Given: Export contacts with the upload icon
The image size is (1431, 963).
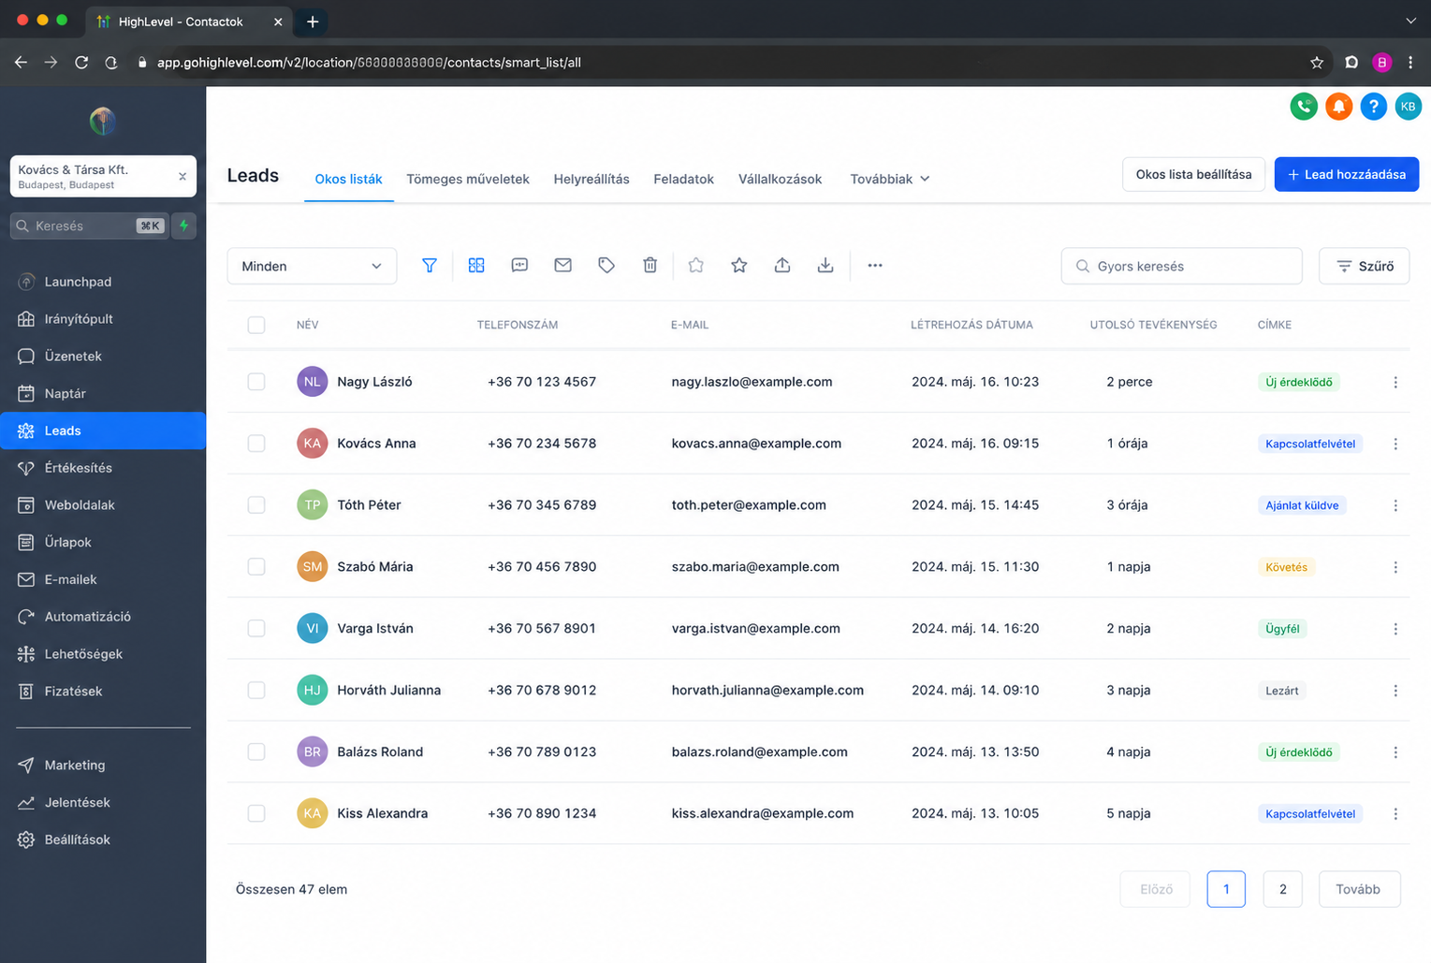Looking at the screenshot, I should click(782, 266).
